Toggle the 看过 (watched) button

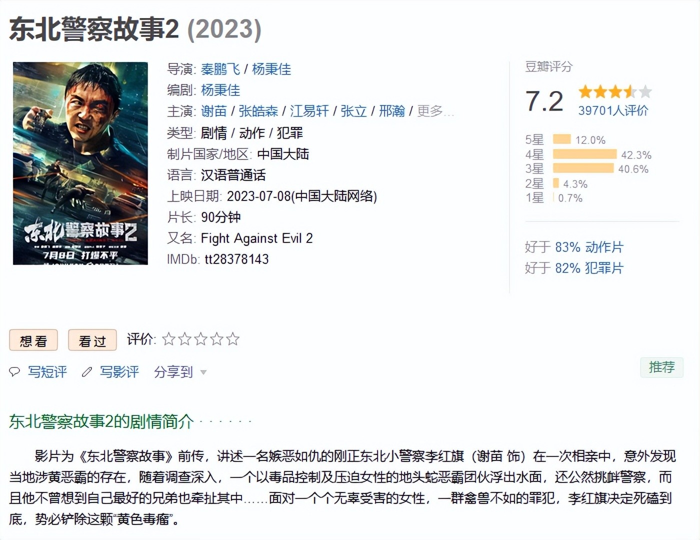[x=92, y=340]
